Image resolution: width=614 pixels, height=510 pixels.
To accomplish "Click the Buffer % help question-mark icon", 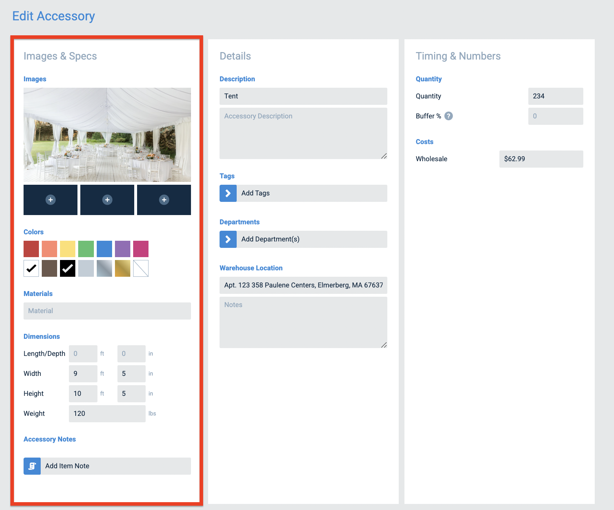I will tap(449, 116).
